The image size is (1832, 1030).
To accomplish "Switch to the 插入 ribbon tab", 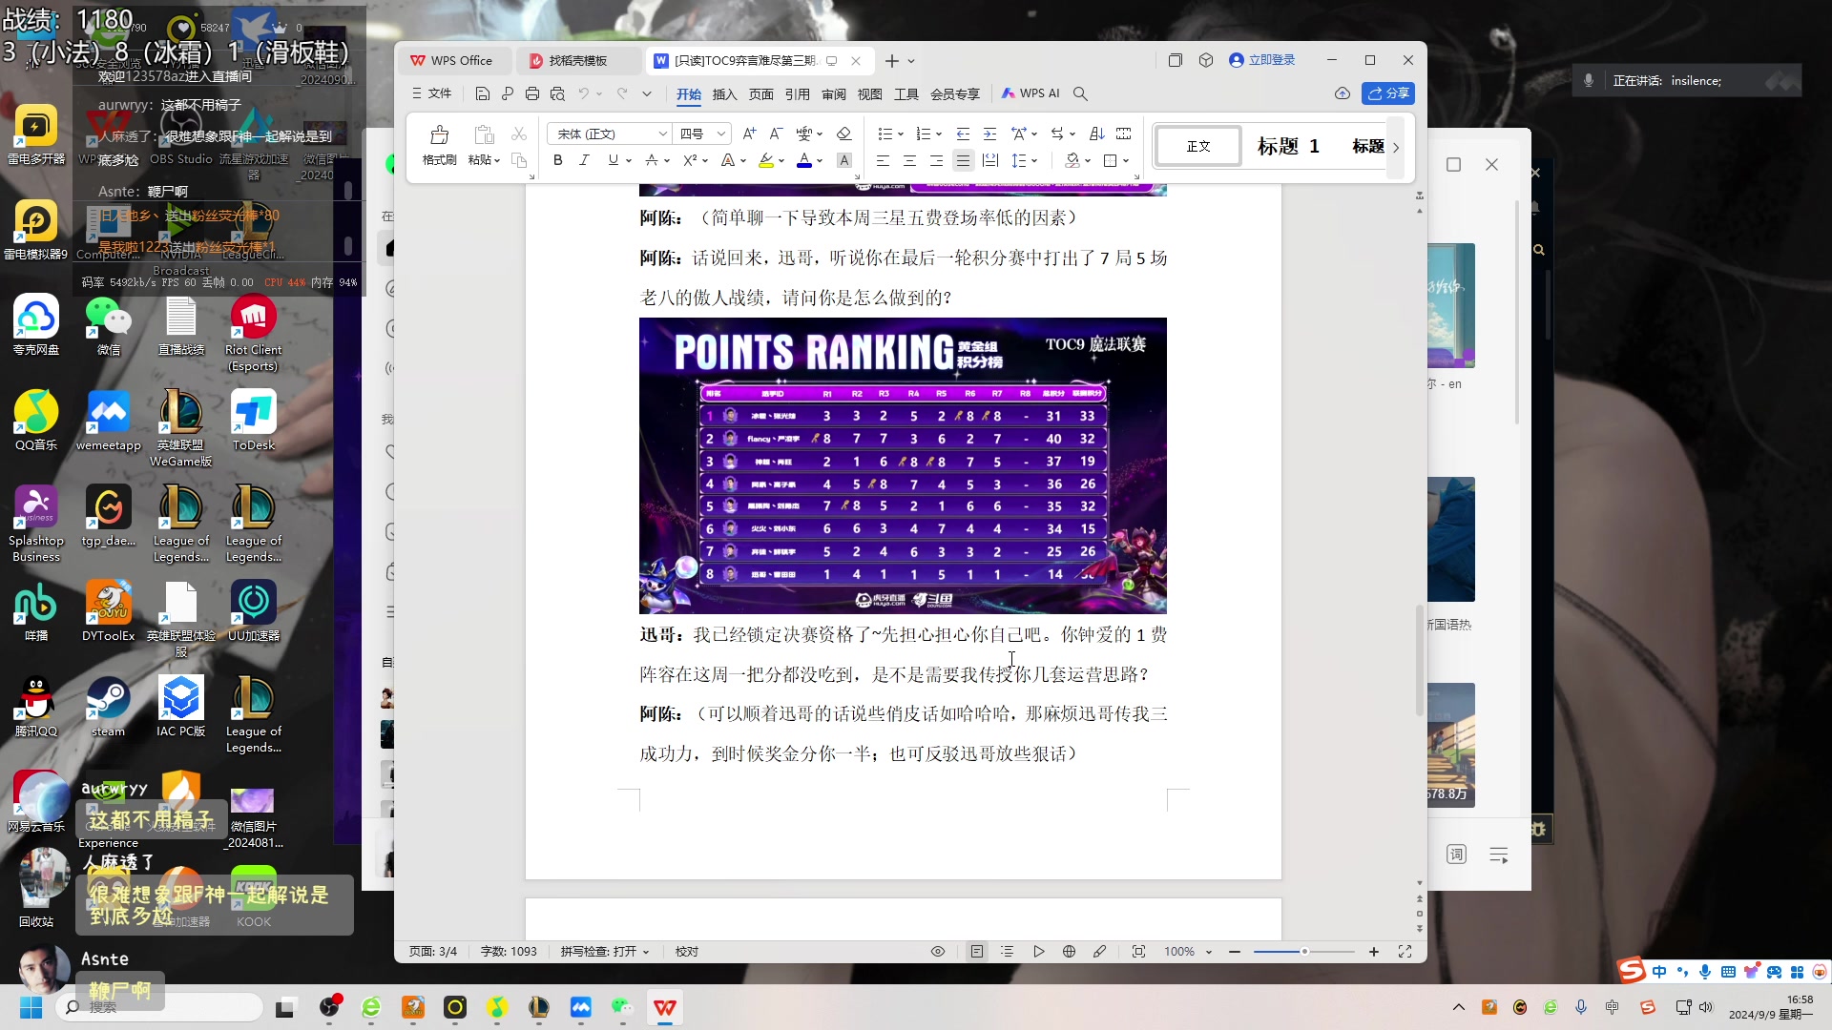I will (725, 93).
